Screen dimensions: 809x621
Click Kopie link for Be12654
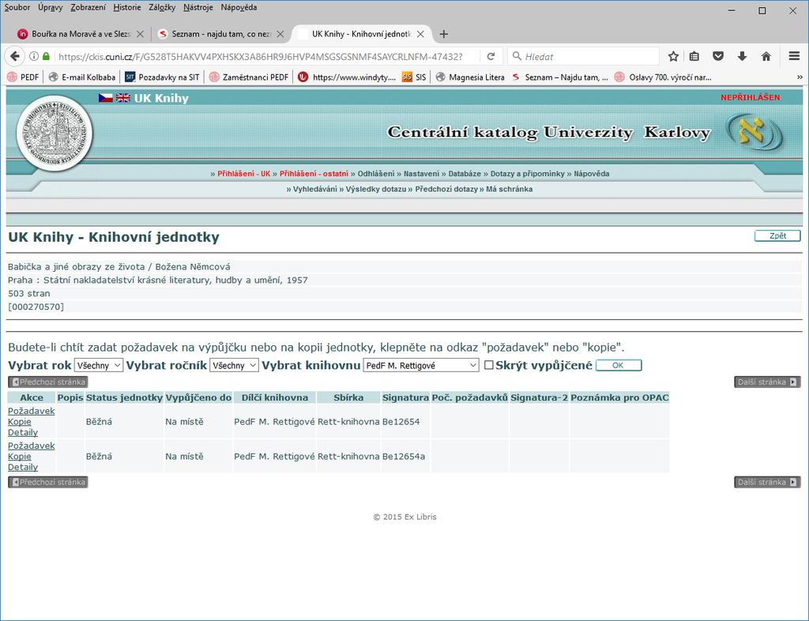(20, 421)
